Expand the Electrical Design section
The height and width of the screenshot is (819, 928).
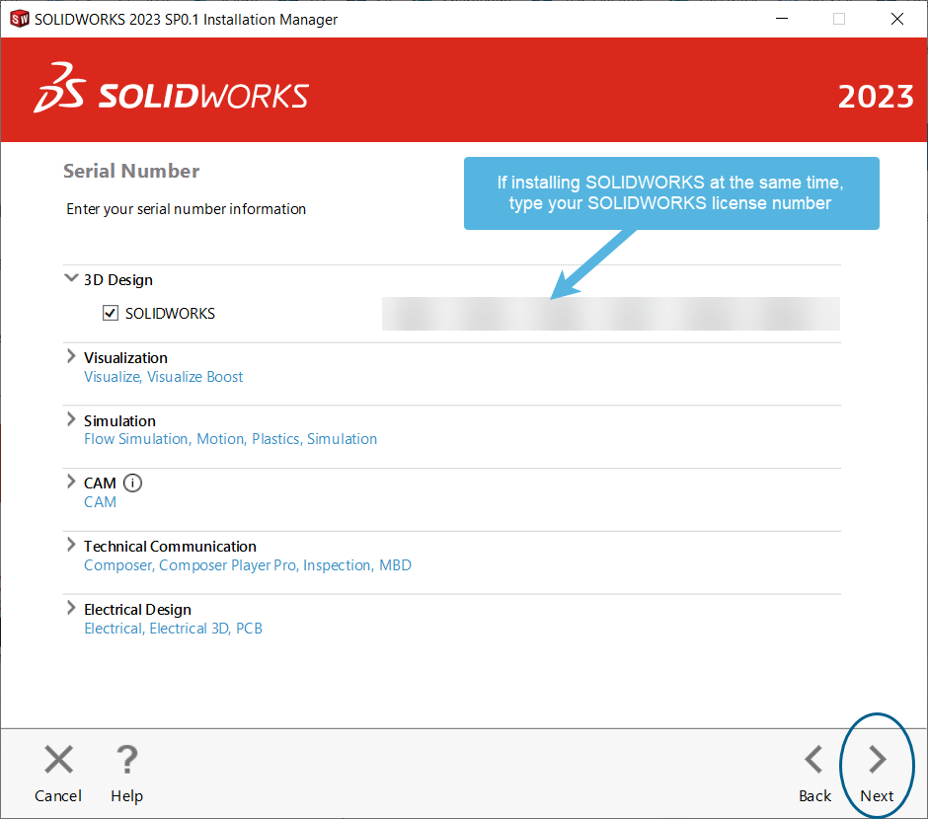pyautogui.click(x=71, y=608)
